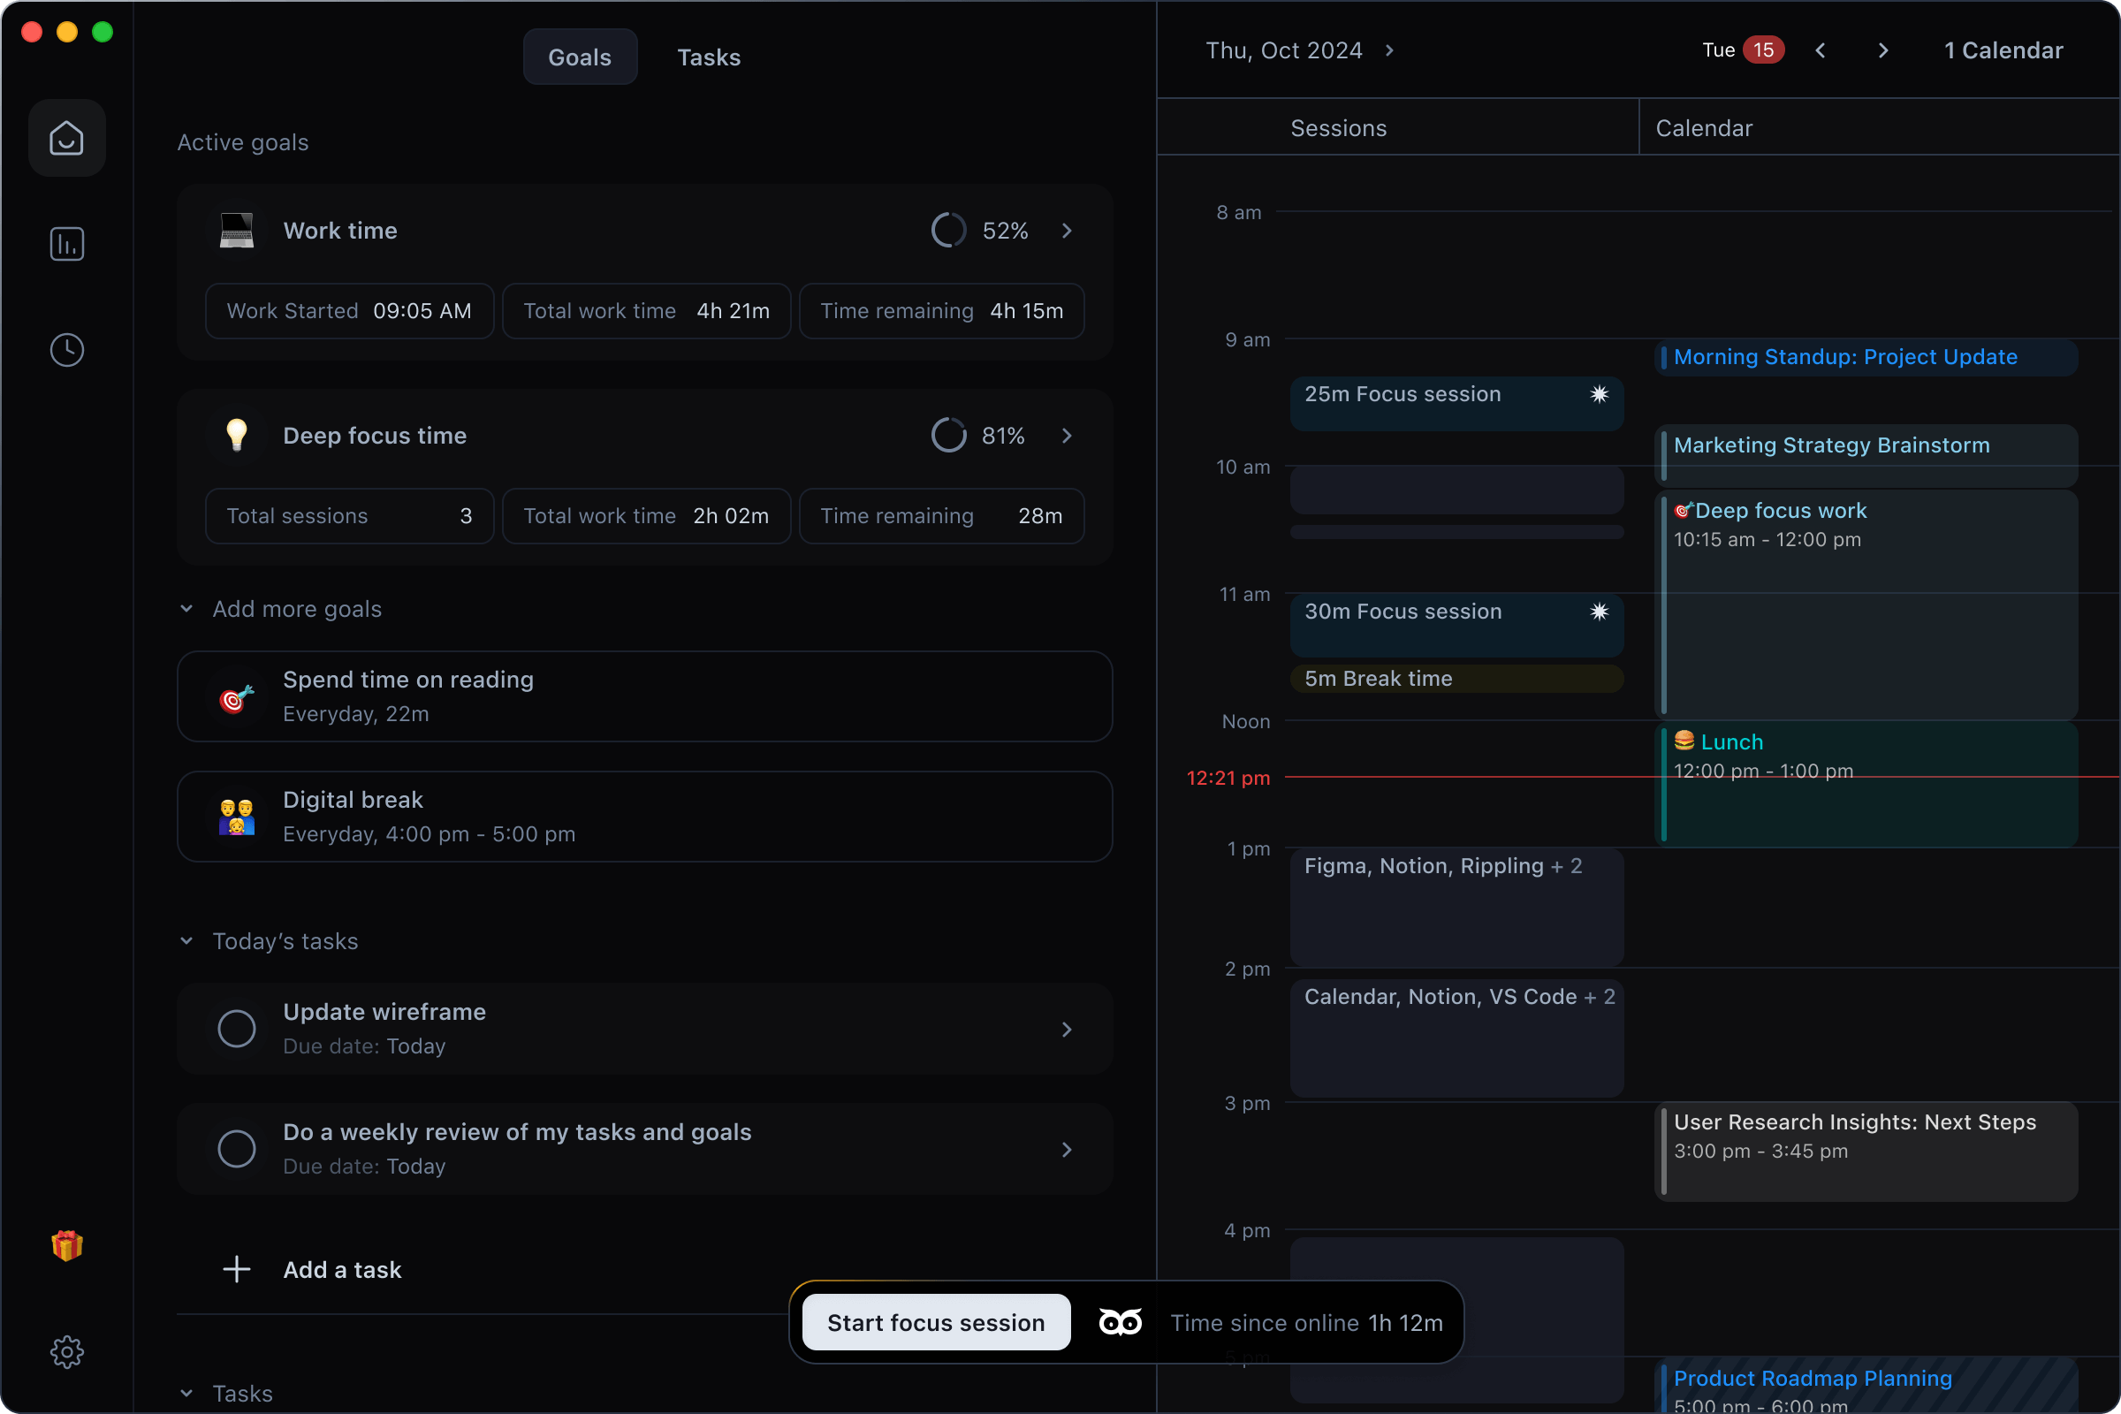Collapse Today's tasks section
This screenshot has height=1414, width=2121.
186,940
